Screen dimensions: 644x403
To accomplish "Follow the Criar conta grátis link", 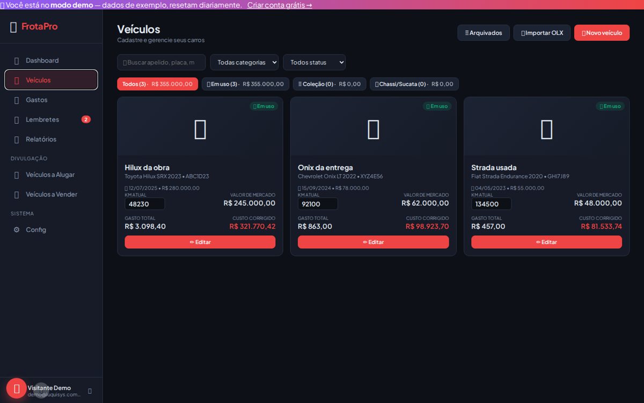I will (280, 5).
